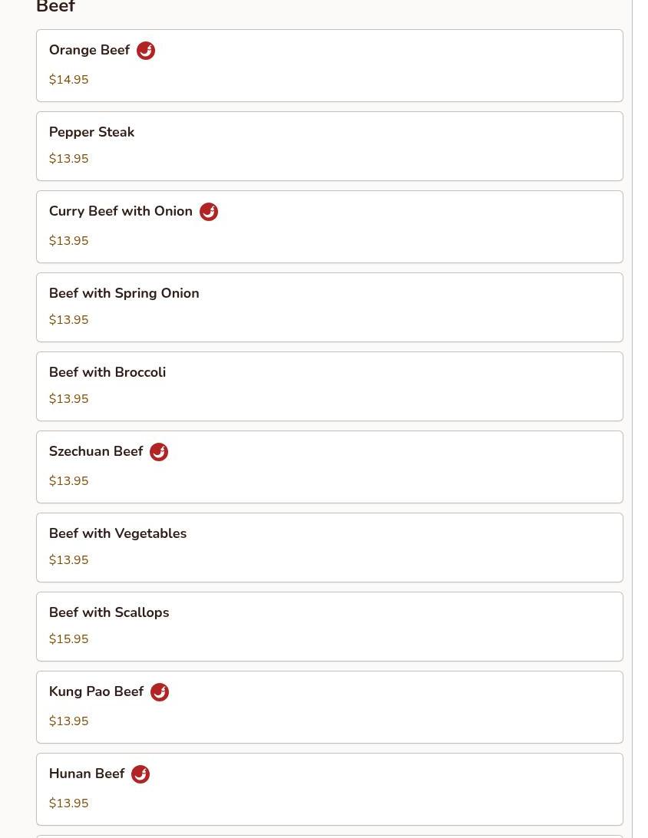Click the Beef section heading
This screenshot has width=648, height=838.
55,8
